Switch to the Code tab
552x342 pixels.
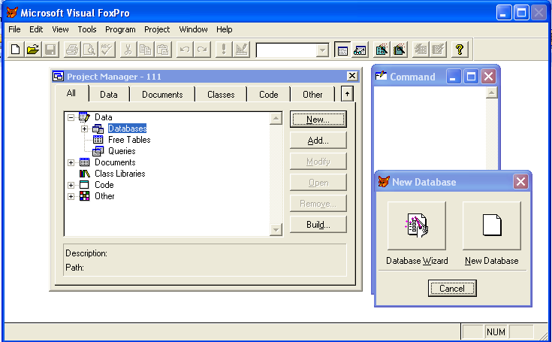coord(269,95)
